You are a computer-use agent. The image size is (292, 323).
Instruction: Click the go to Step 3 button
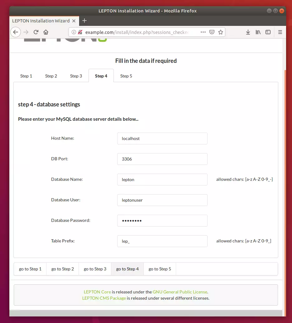[x=95, y=269]
